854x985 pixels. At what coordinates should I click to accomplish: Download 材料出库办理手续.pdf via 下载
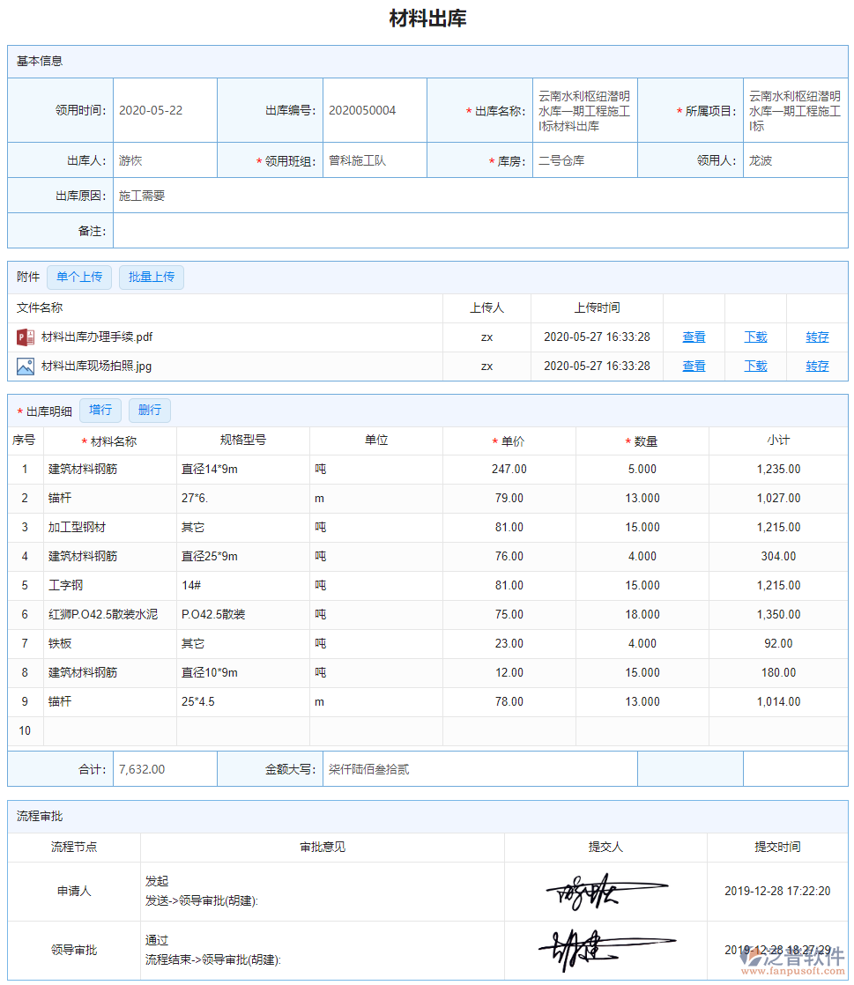click(755, 337)
